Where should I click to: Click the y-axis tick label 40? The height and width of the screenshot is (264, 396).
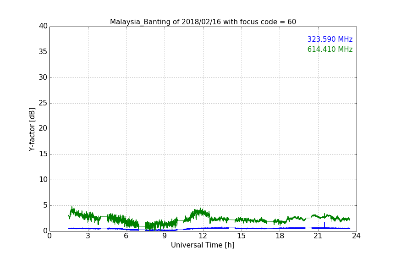(43, 26)
